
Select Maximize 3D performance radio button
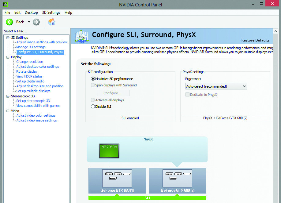(93, 79)
